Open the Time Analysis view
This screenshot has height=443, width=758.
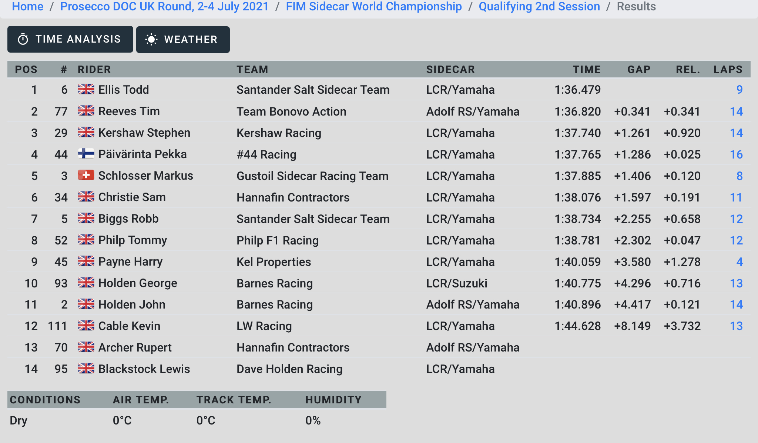70,39
